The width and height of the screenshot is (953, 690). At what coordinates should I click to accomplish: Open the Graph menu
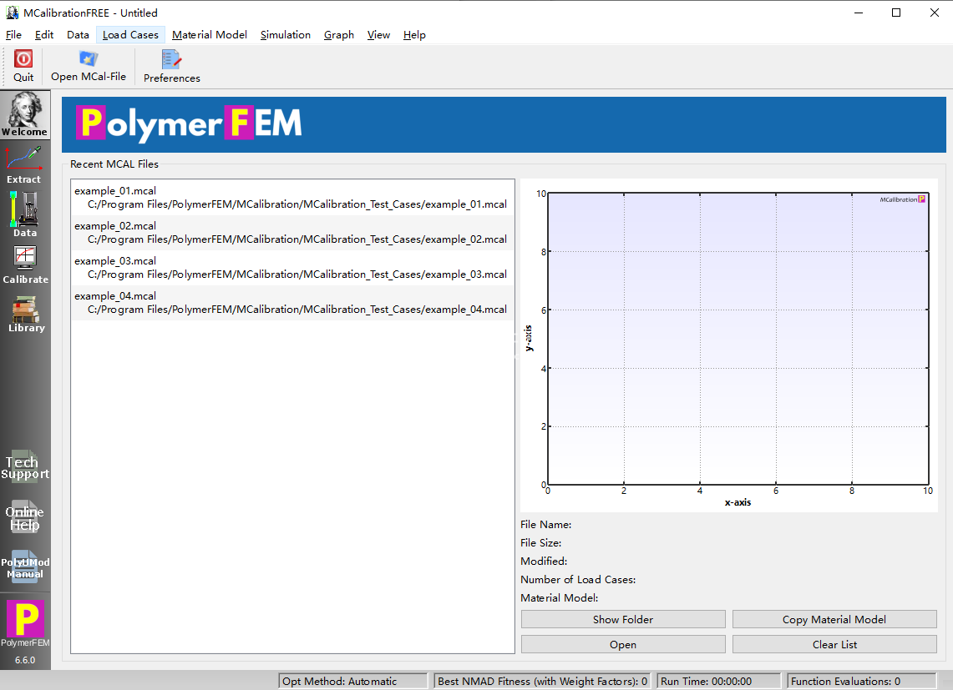[338, 34]
